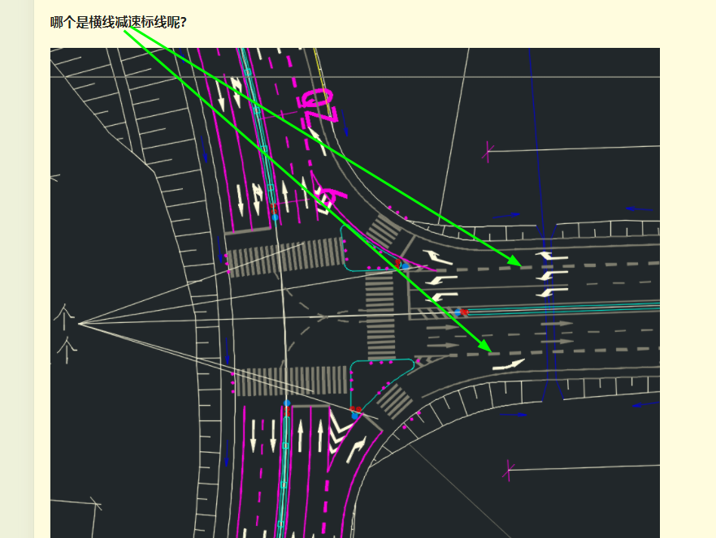716x538 pixels.
Task: Click the question text 哪个是横线减速标线呢?
Action: (x=119, y=22)
